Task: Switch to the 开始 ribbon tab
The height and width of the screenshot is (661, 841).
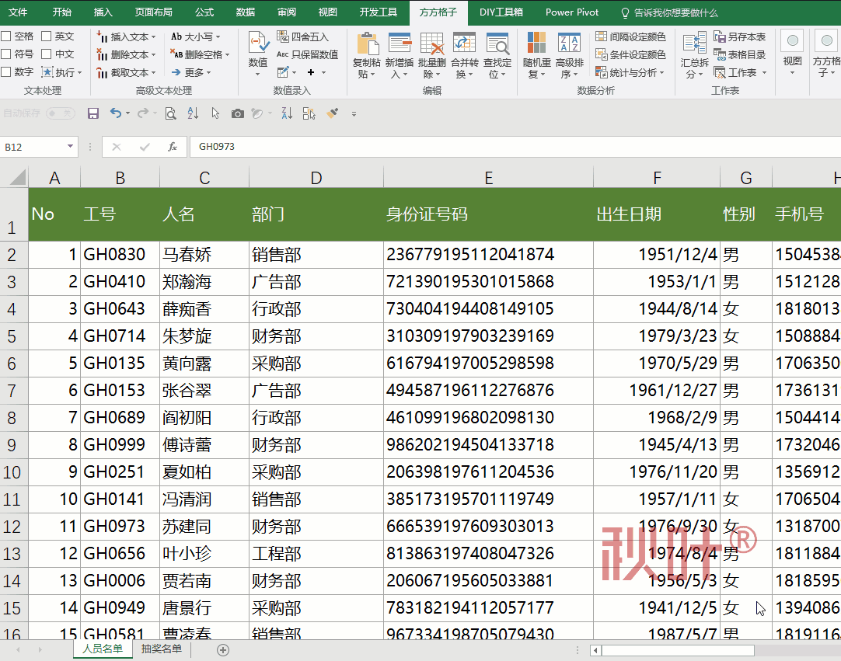Action: coord(61,12)
